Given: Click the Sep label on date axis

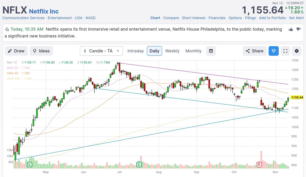Looking at the screenshot, I should [196, 172].
